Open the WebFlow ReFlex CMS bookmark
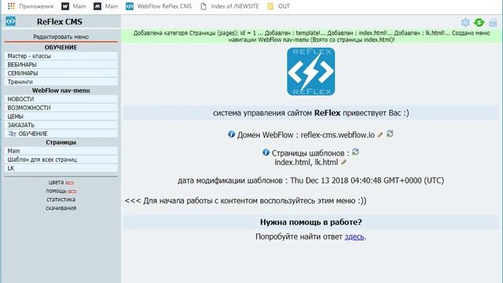The image size is (503, 283). pos(159,6)
